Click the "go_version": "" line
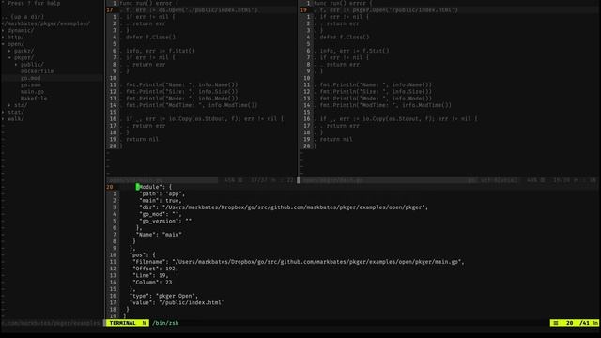 click(x=165, y=221)
